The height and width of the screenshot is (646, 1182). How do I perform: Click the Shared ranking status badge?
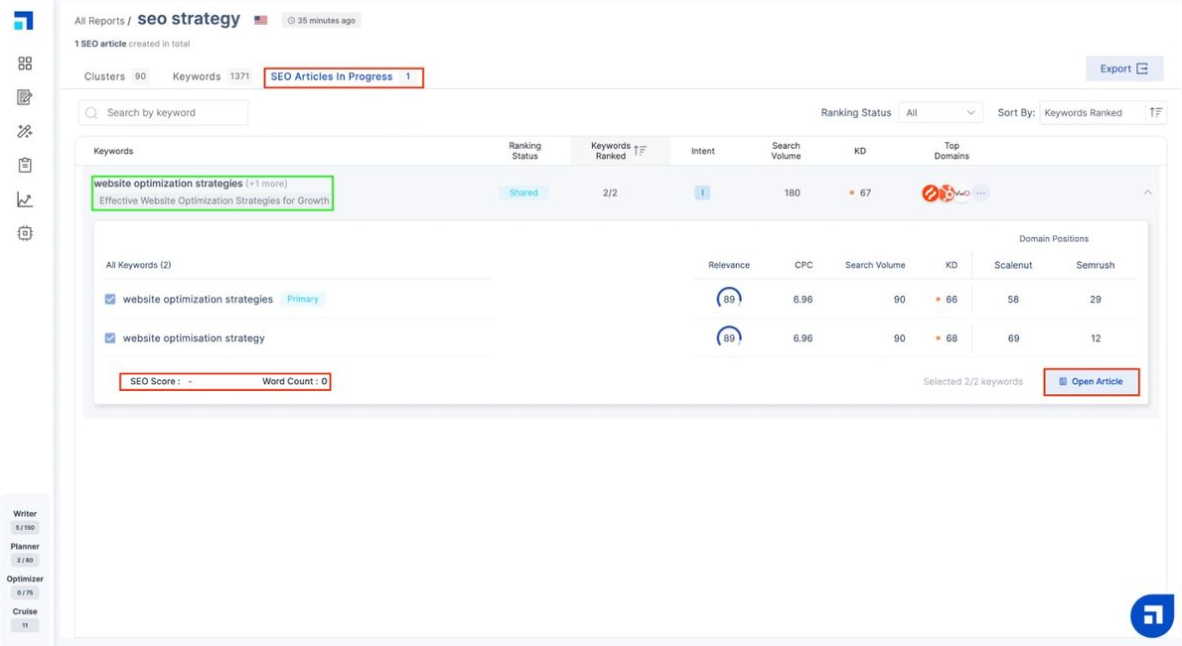coord(523,193)
